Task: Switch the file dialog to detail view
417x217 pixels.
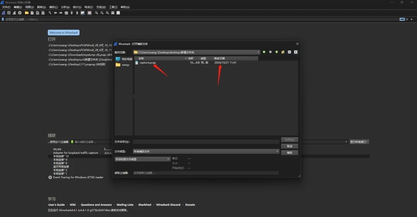Action: 296,52
